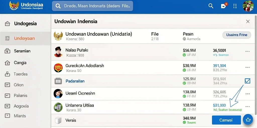
Task: Open more options for Ueseni Cıonesnn row
Action: [x=247, y=94]
